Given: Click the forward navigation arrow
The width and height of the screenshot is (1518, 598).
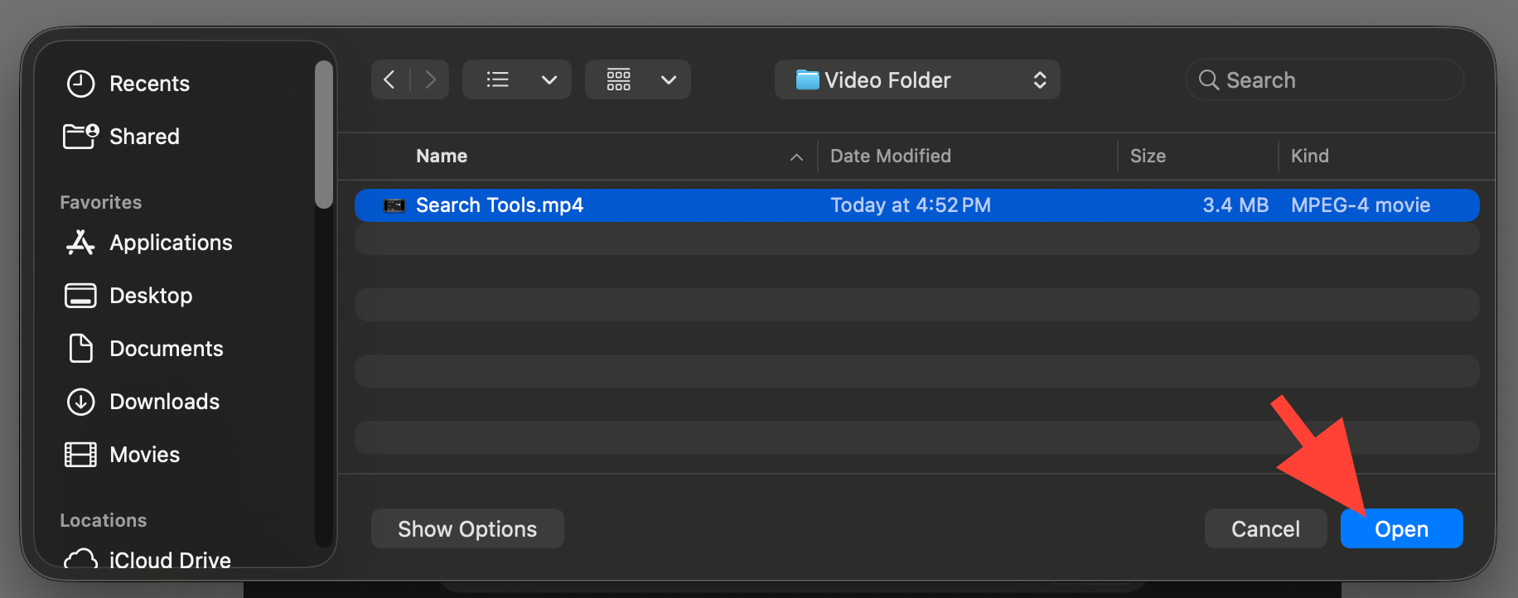Looking at the screenshot, I should [430, 80].
